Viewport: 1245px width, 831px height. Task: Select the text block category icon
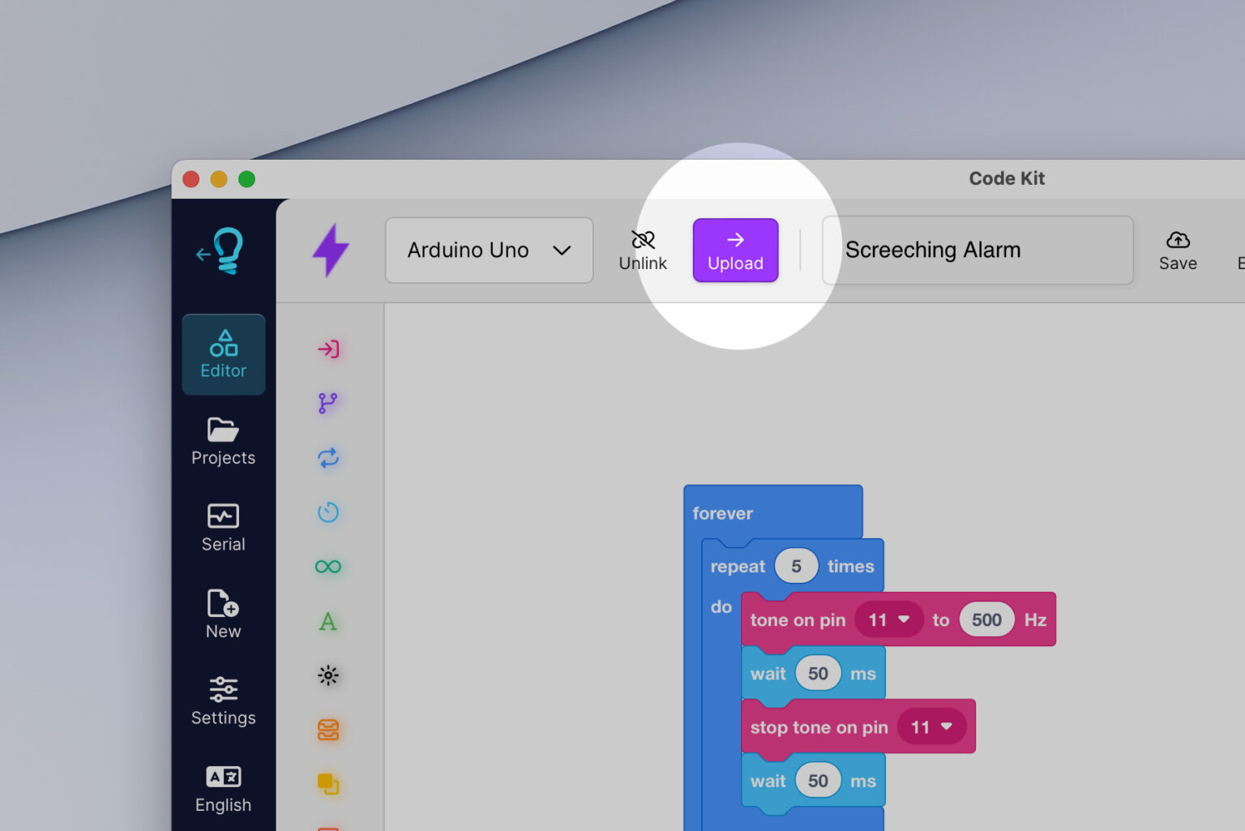pyautogui.click(x=328, y=621)
